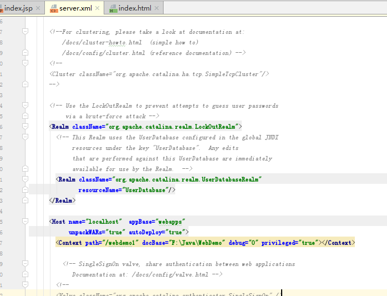Close the index.html tab
Image resolution: width=387 pixels, height=296 pixels.
click(x=156, y=8)
